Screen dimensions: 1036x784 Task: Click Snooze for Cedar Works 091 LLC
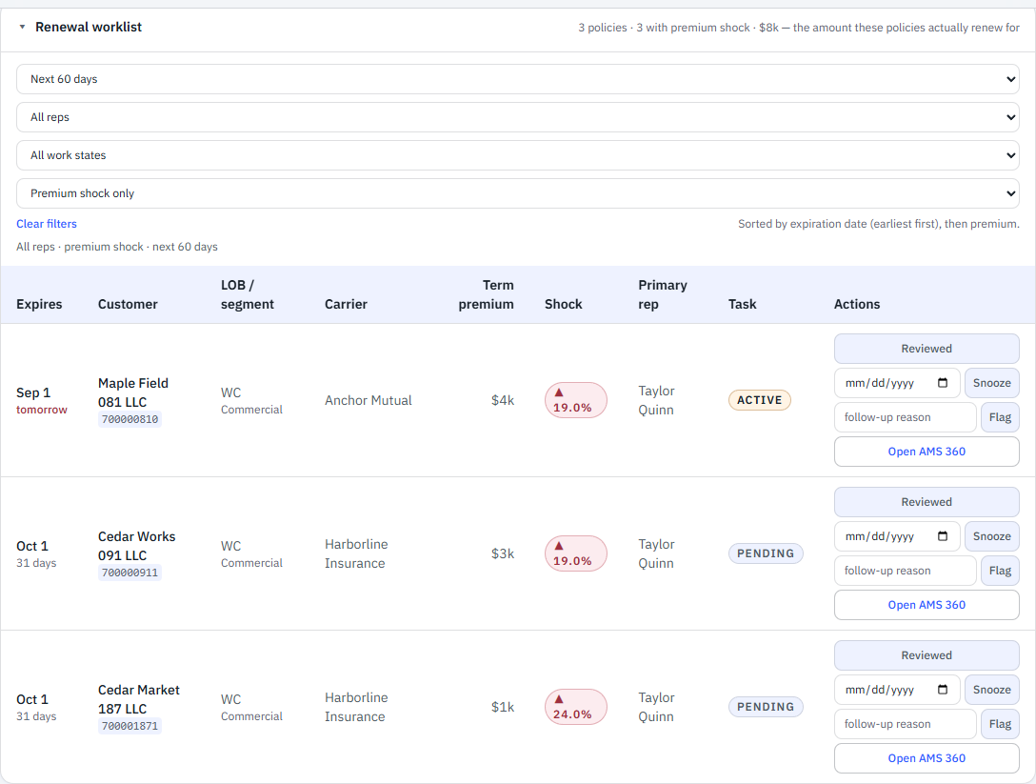(992, 536)
